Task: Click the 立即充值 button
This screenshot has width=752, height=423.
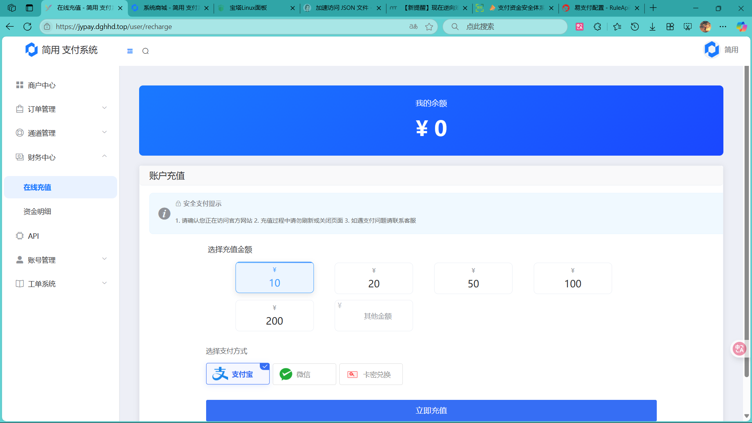Action: (431, 410)
